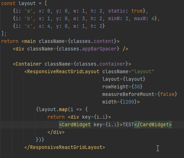Place cursor on 'const layout' declaration
This screenshot has width=184, height=158.
[18, 3]
